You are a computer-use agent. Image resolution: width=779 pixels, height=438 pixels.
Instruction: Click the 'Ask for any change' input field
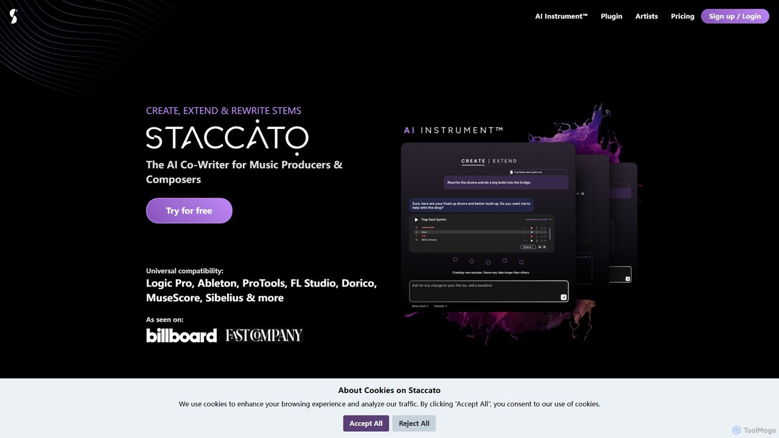(489, 291)
